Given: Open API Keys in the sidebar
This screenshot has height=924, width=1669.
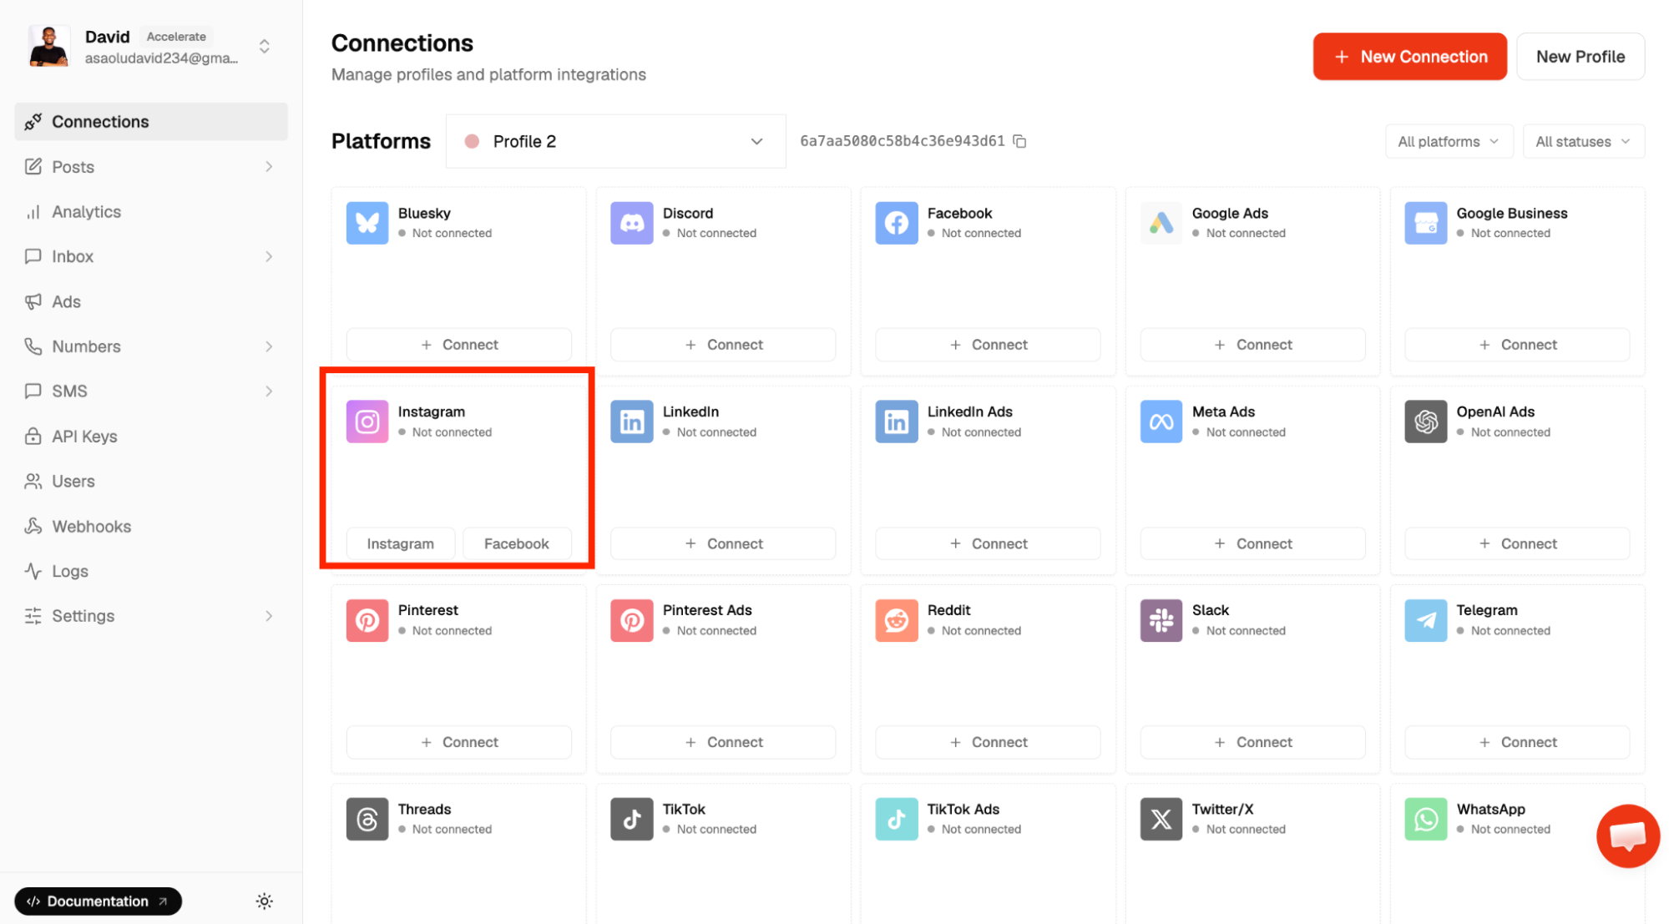Looking at the screenshot, I should pos(151,437).
